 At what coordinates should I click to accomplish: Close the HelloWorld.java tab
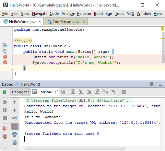coord(40,22)
